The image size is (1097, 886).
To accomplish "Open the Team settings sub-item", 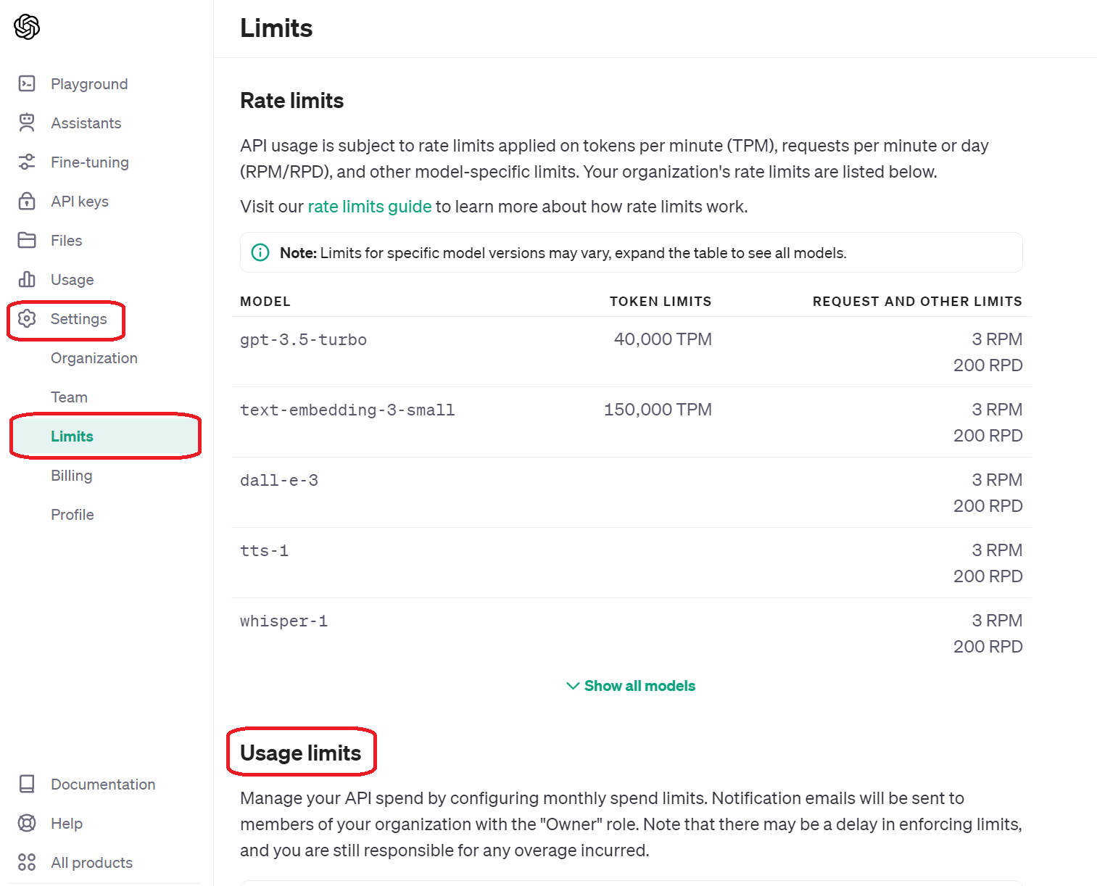I will [x=69, y=397].
